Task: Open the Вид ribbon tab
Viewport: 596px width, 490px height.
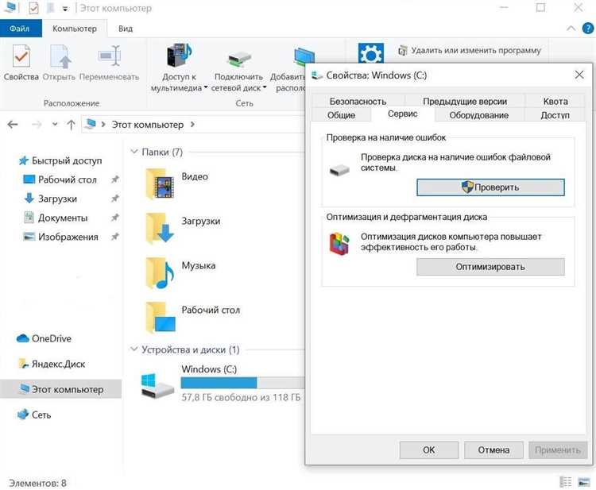Action: pos(126,29)
